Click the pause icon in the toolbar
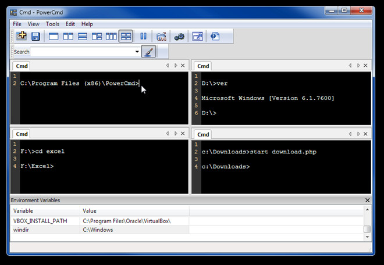This screenshot has height=265, width=384. (144, 37)
